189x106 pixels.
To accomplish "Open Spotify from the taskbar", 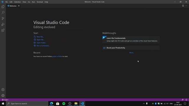I will (64, 103).
